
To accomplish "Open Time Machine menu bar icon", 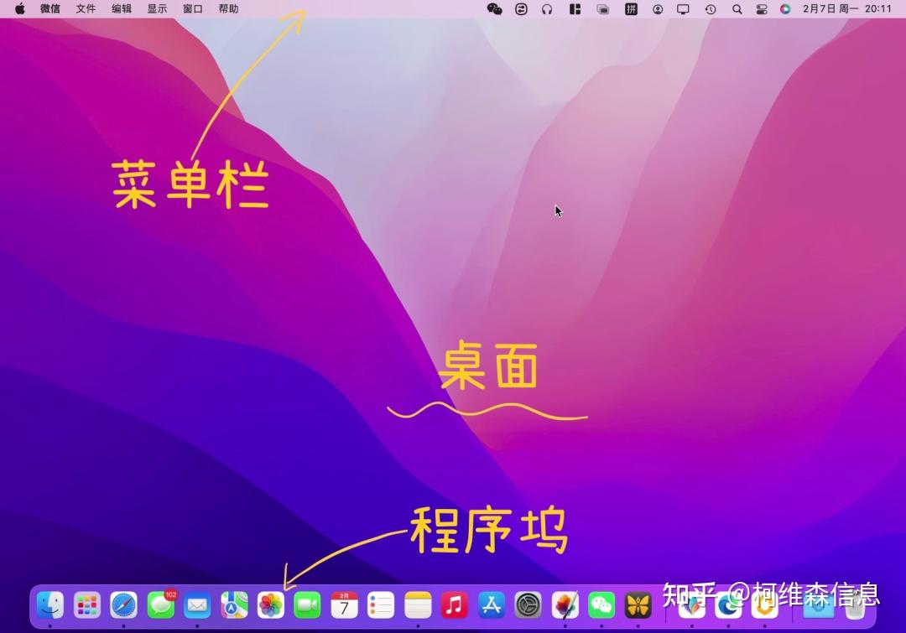I will [x=711, y=9].
